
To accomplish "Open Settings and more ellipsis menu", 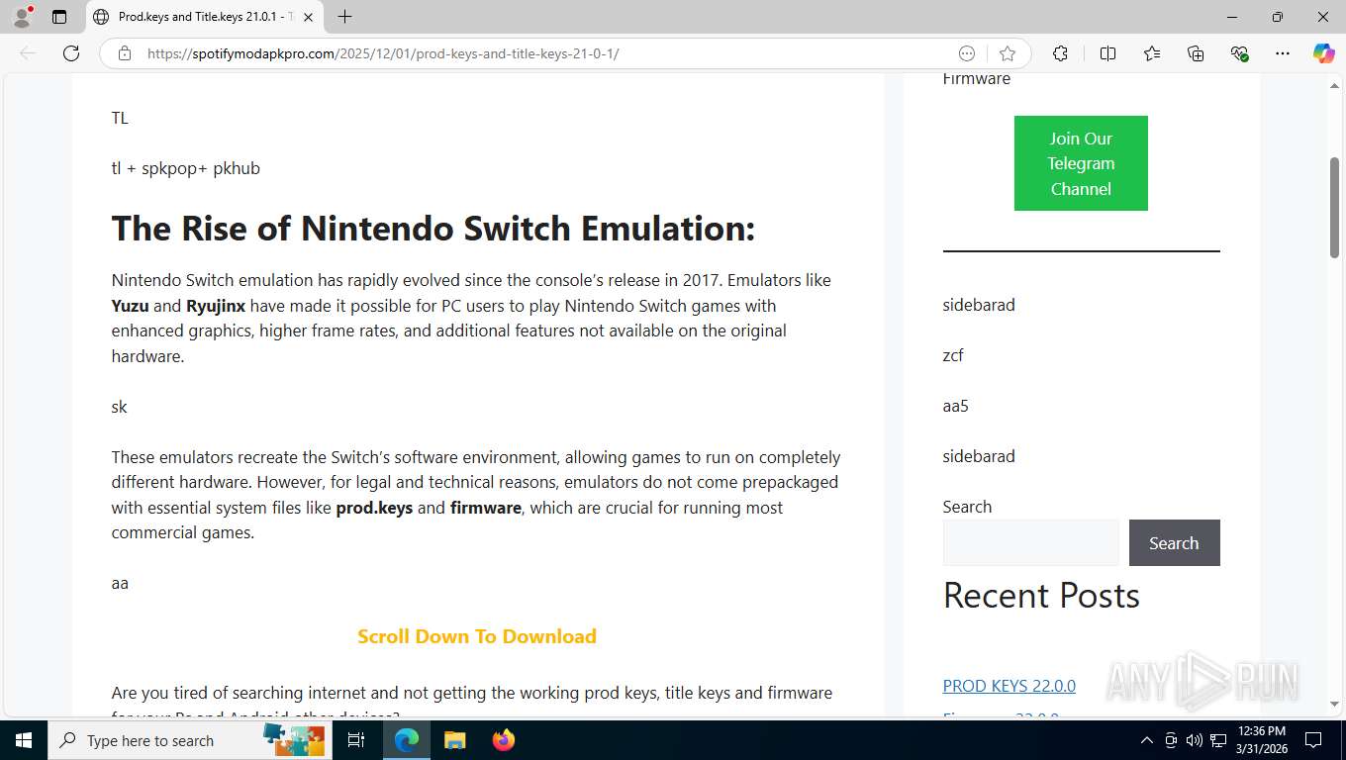I will [1283, 53].
